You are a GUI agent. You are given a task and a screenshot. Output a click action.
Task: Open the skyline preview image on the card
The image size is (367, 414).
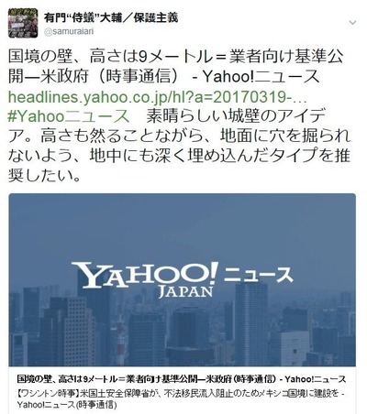183,279
